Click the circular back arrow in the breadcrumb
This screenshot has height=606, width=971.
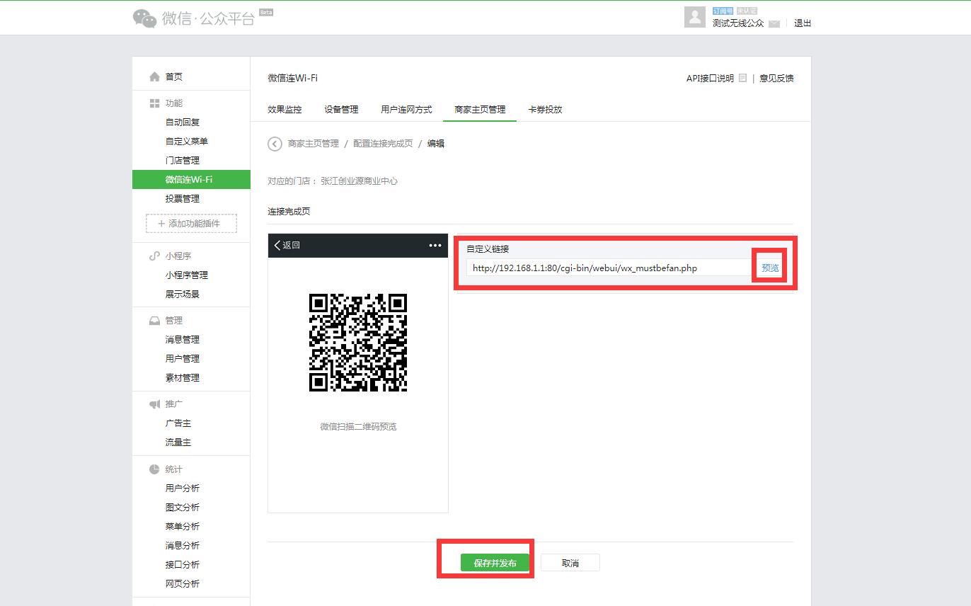click(275, 144)
